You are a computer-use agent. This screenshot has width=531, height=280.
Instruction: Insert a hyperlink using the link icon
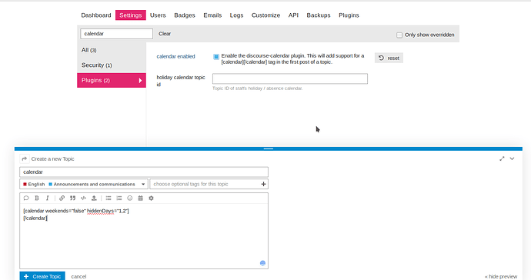coord(62,198)
